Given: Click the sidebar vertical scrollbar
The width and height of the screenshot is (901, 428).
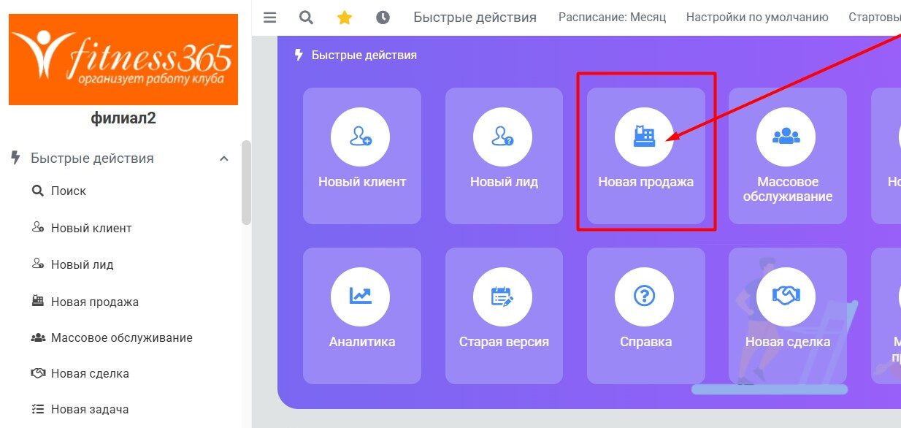Looking at the screenshot, I should (246, 183).
